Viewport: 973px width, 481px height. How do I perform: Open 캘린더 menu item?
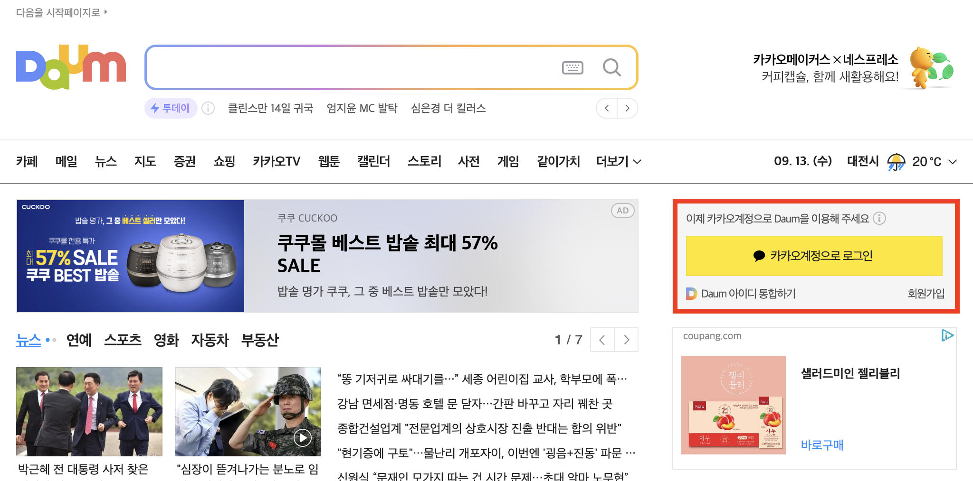374,162
